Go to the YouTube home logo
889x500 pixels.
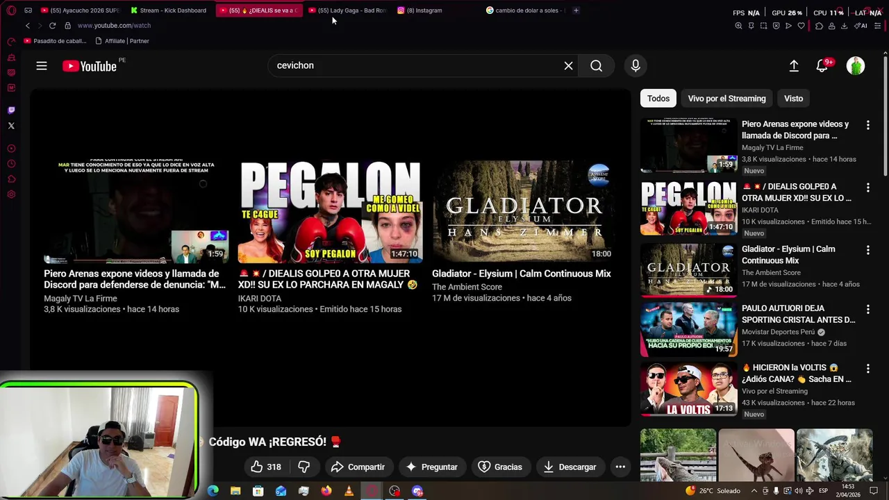click(90, 66)
